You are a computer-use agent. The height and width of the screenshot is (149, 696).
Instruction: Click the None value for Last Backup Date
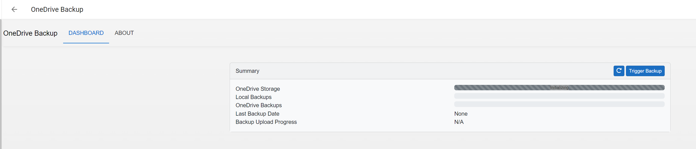point(461,114)
